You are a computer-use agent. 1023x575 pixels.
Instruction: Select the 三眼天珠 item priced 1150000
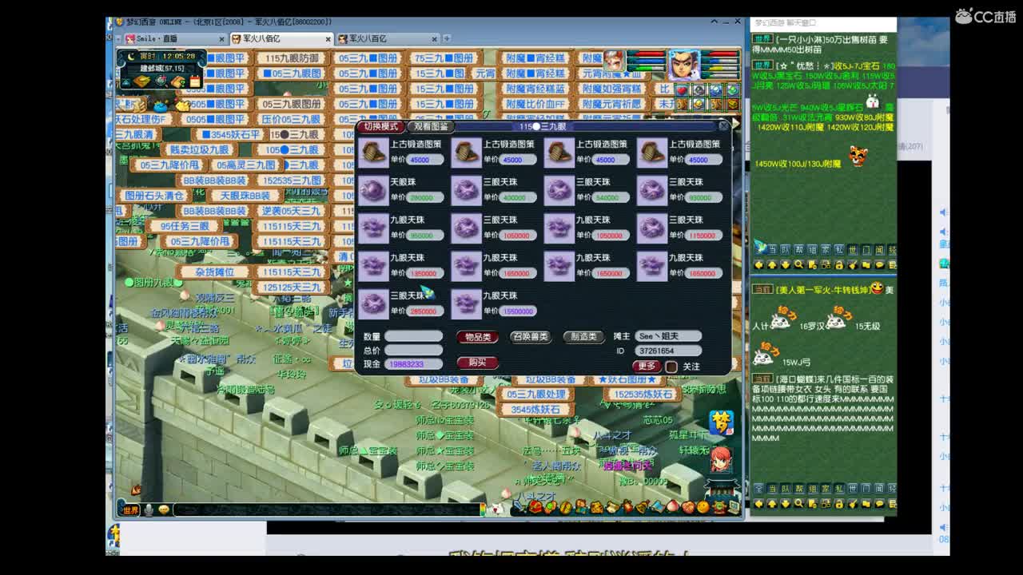(651, 228)
